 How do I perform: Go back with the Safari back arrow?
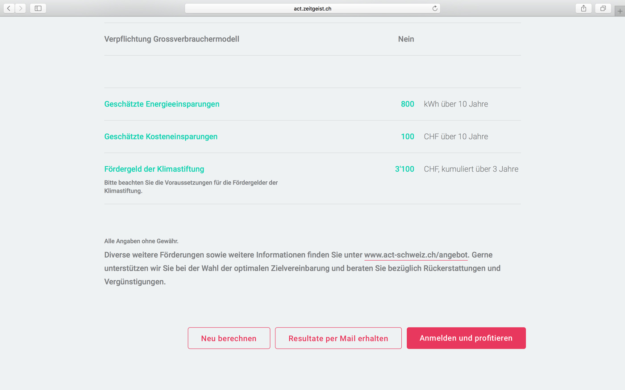pos(9,8)
